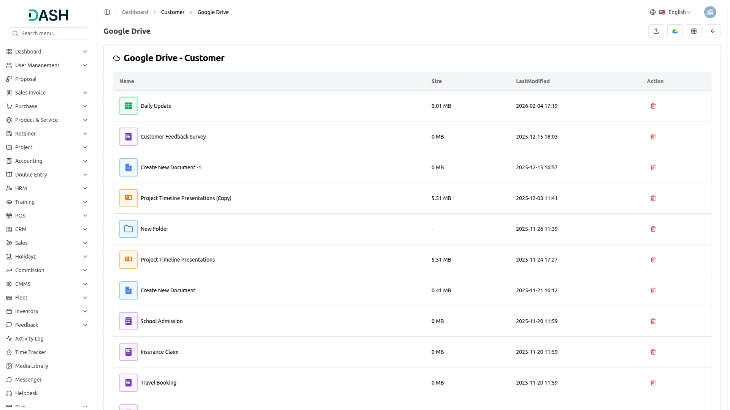730x410 pixels.
Task: Go to Customer breadcrumb link
Action: click(x=173, y=12)
